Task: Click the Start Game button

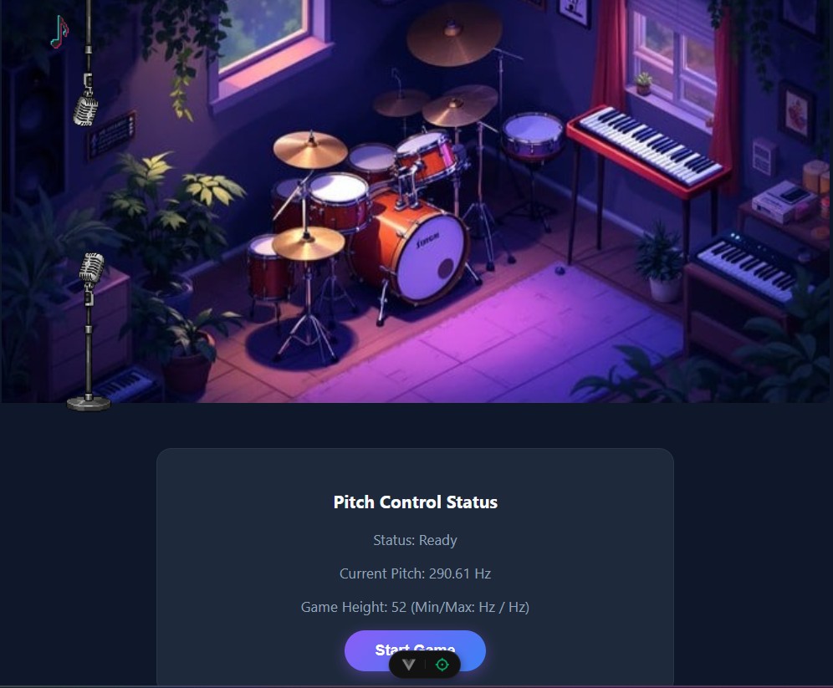Action: tap(415, 650)
